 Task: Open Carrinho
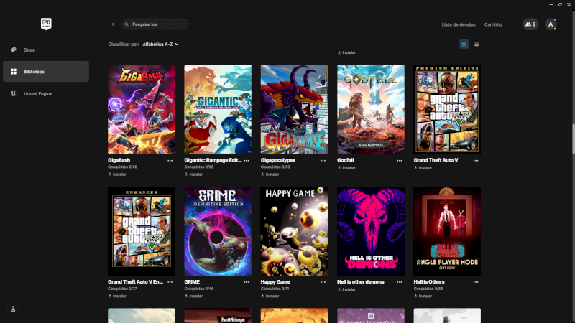pyautogui.click(x=493, y=24)
